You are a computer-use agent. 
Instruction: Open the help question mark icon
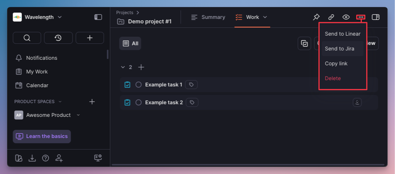(45, 158)
